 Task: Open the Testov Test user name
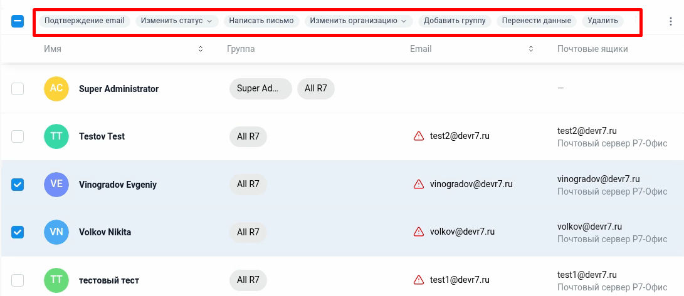tap(102, 136)
